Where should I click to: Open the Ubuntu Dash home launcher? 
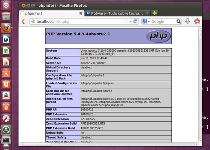coord(6,5)
